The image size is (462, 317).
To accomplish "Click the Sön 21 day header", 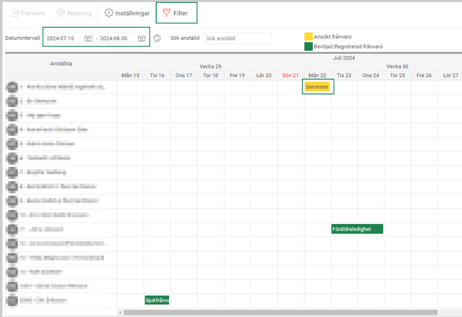I will 290,75.
